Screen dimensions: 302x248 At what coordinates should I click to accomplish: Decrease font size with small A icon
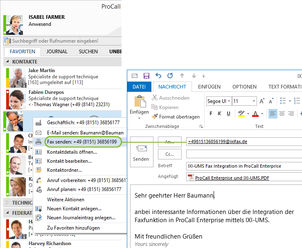(271, 101)
